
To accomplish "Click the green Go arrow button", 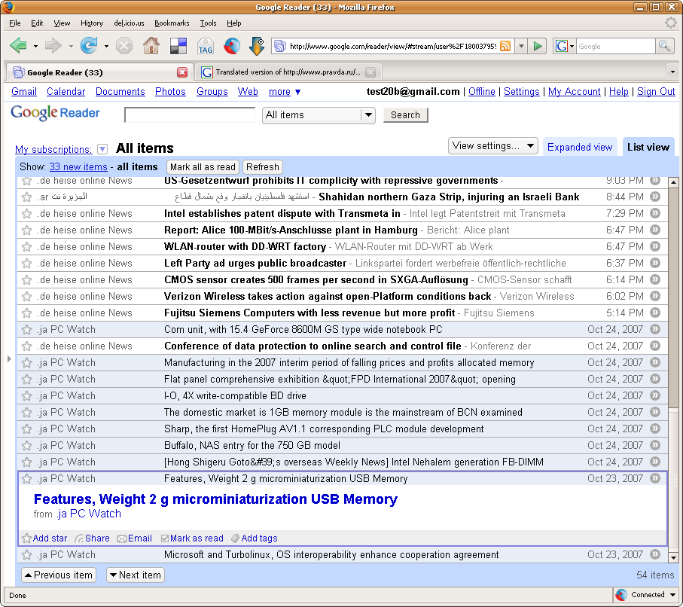I will coord(538,46).
